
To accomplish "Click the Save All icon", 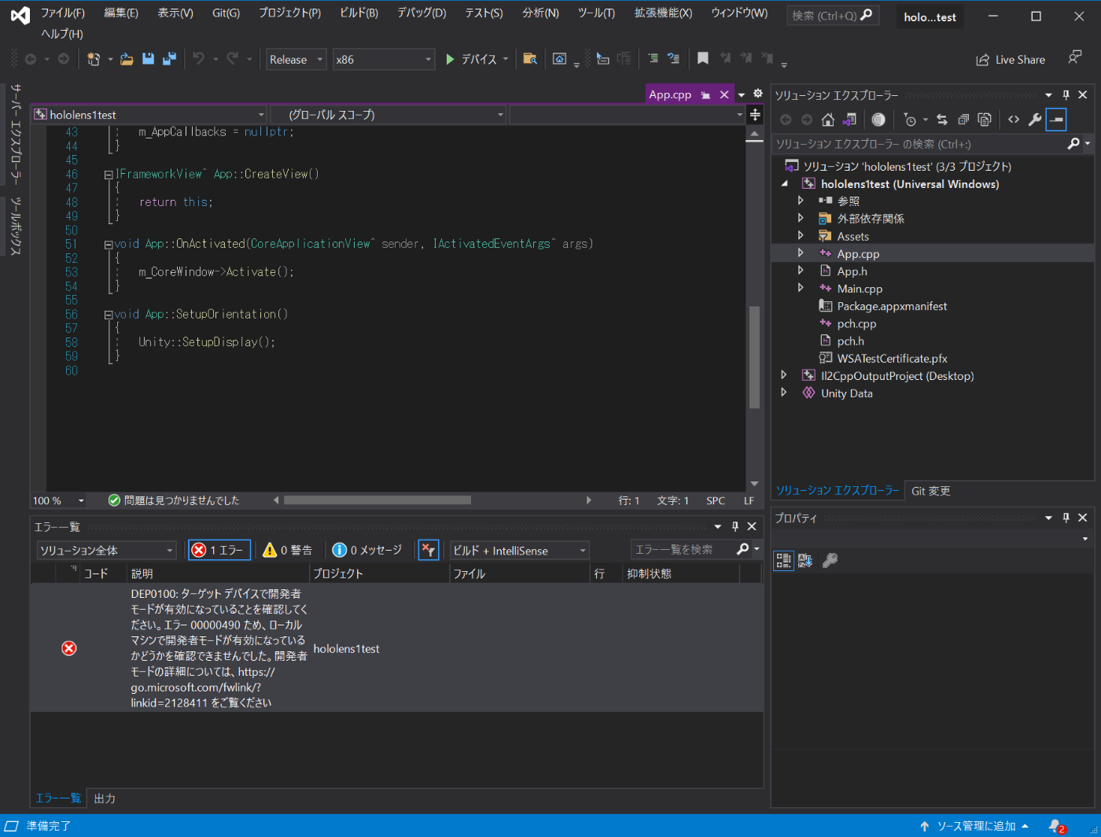I will (169, 59).
